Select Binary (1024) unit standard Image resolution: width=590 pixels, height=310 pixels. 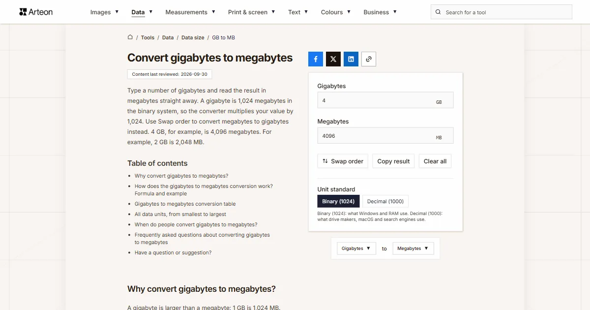coord(339,201)
